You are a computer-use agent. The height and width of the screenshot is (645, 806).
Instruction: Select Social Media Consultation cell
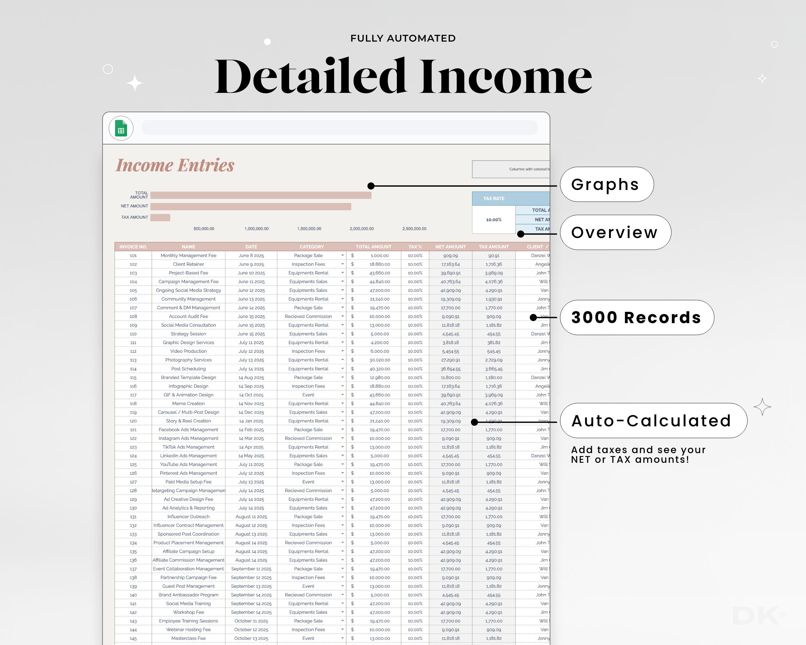[x=188, y=325]
